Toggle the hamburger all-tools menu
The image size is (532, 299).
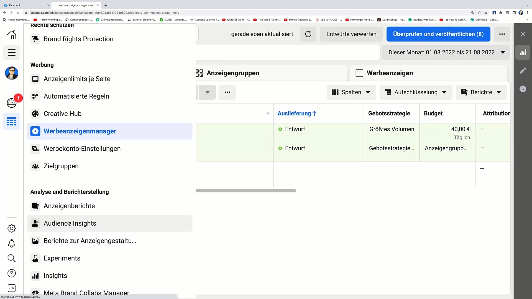pos(12,52)
